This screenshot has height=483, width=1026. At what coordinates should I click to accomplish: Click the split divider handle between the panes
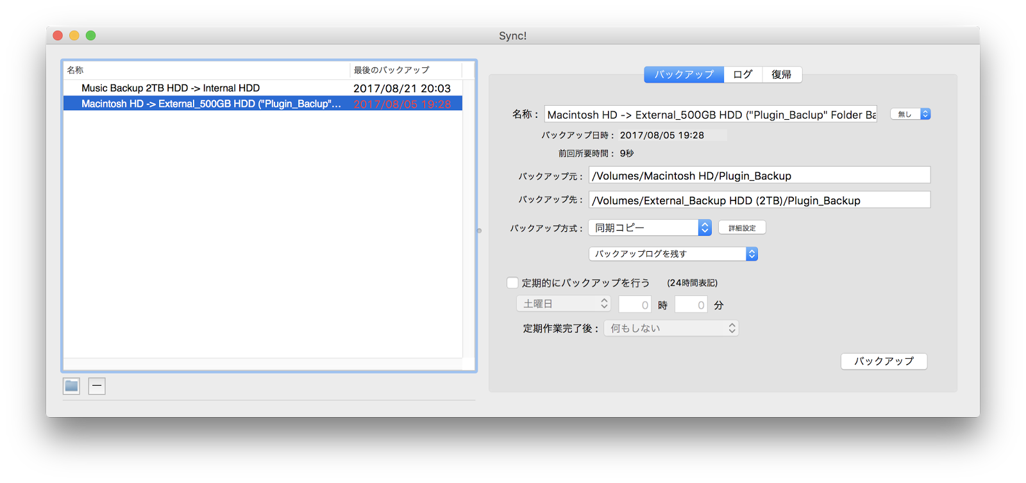(x=479, y=231)
